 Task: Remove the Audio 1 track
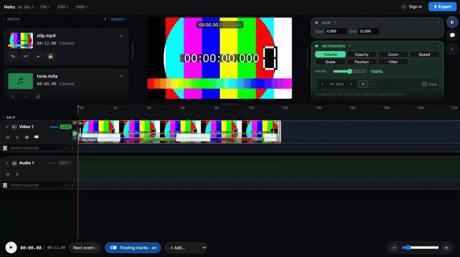pos(7,163)
